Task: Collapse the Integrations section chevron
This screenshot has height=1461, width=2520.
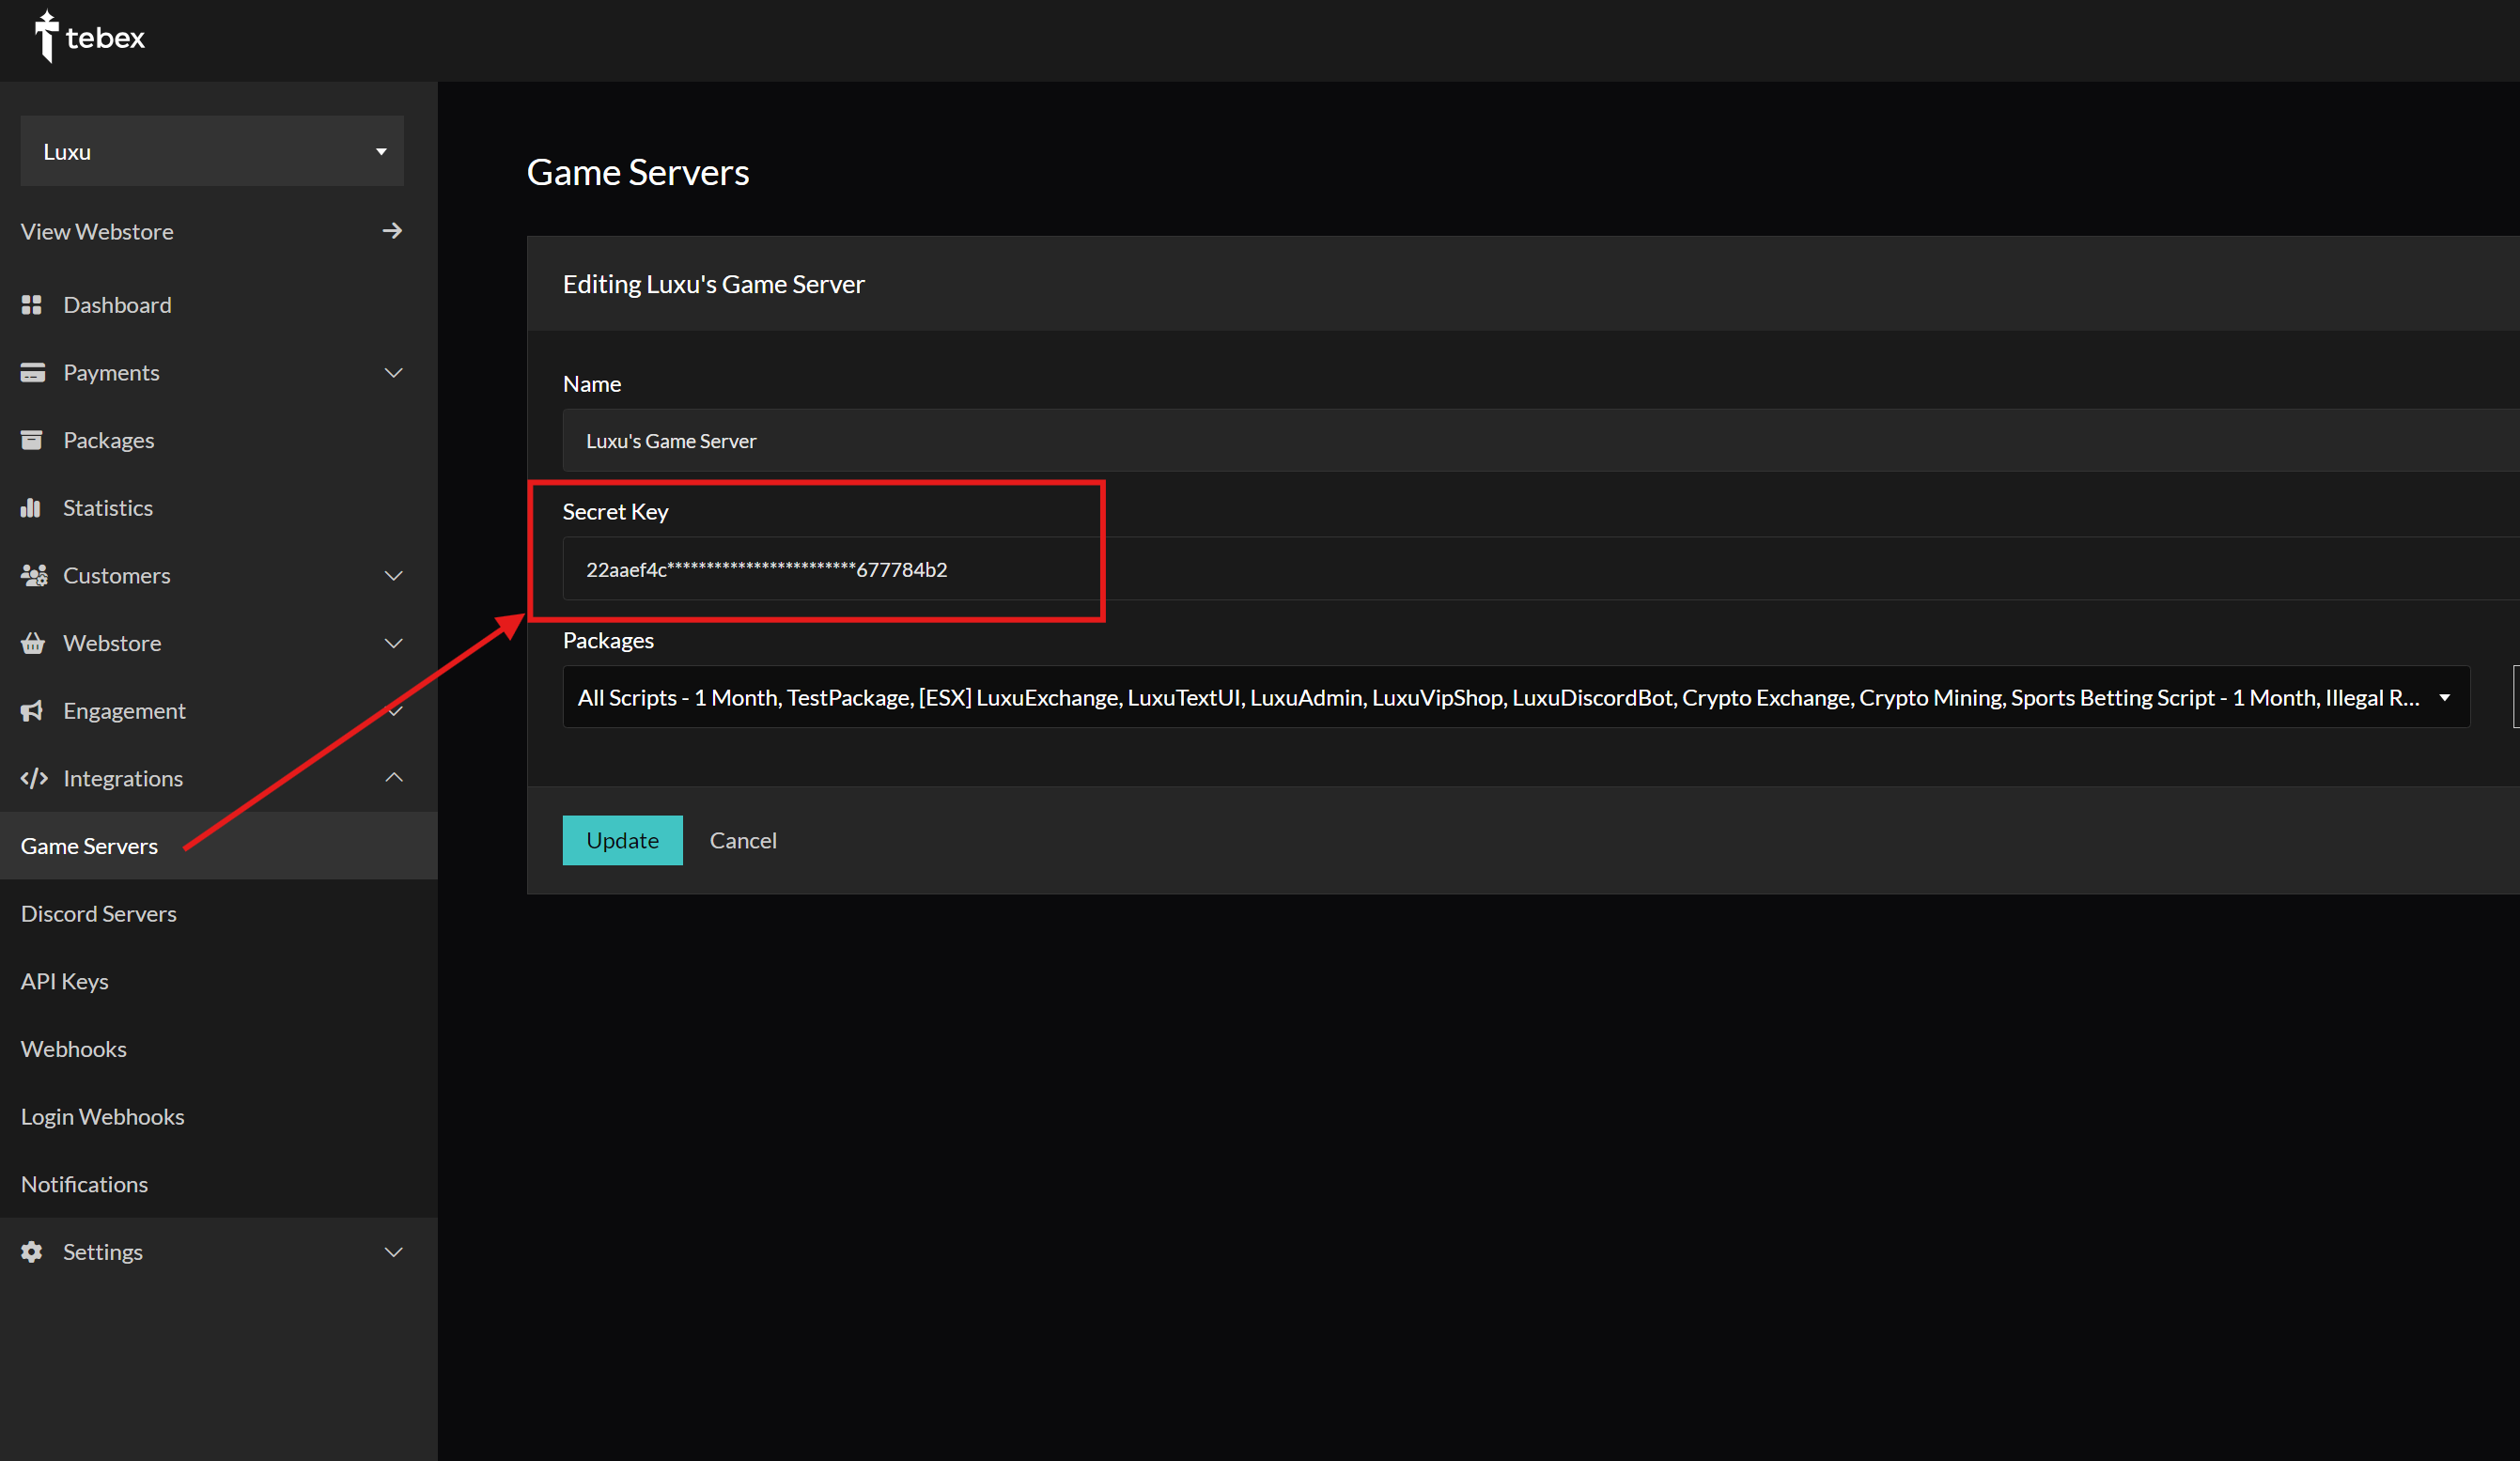Action: pos(394,778)
